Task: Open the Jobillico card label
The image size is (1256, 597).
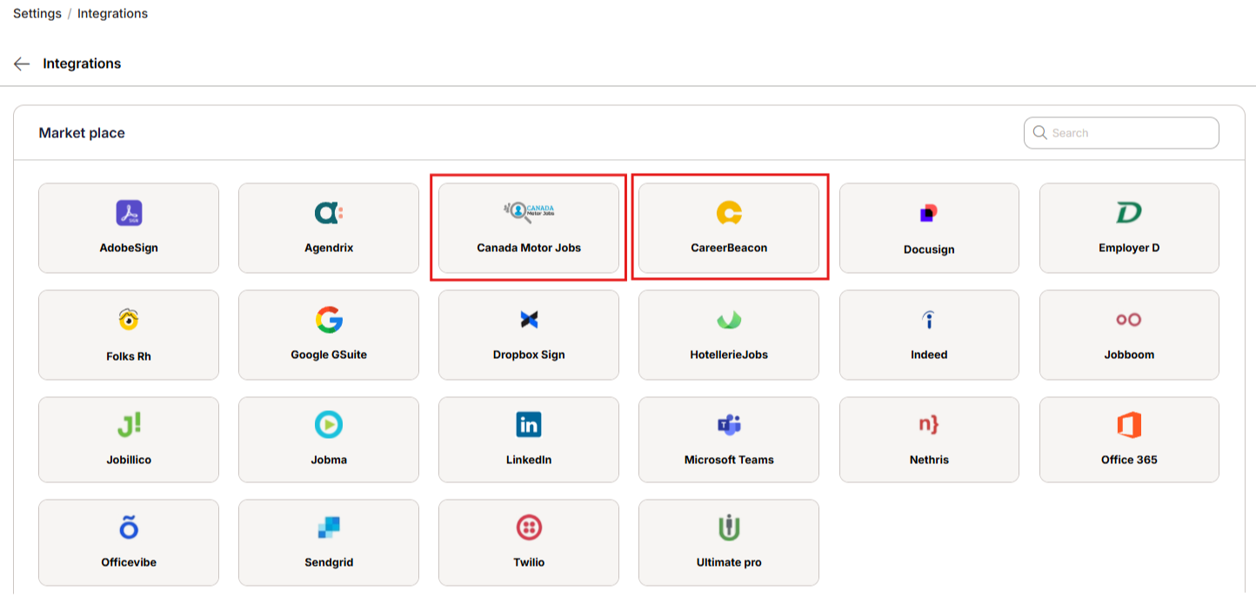Action: pos(129,460)
